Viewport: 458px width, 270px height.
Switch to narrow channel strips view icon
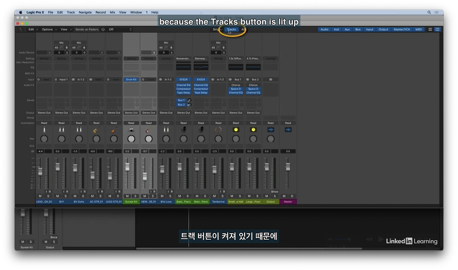(x=430, y=30)
